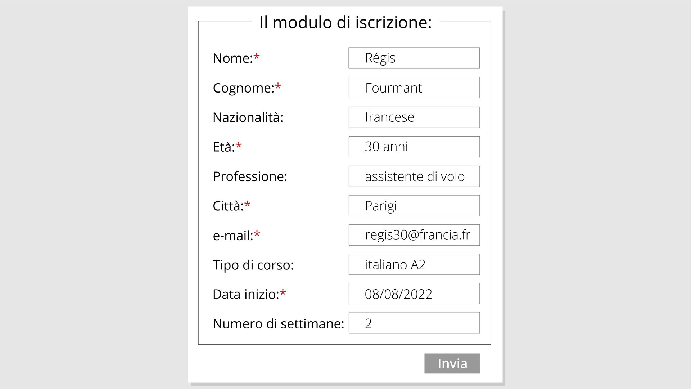Click the Data inizio label
691x389 pixels.
(246, 294)
